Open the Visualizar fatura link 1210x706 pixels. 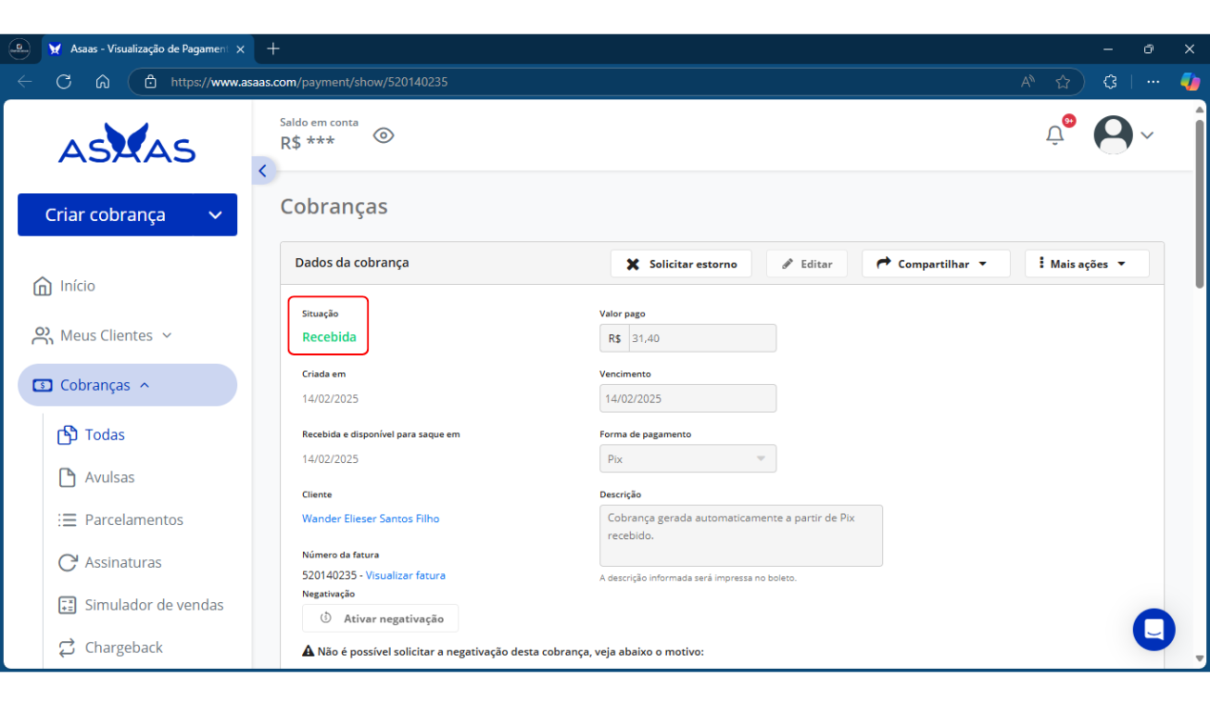coord(405,575)
